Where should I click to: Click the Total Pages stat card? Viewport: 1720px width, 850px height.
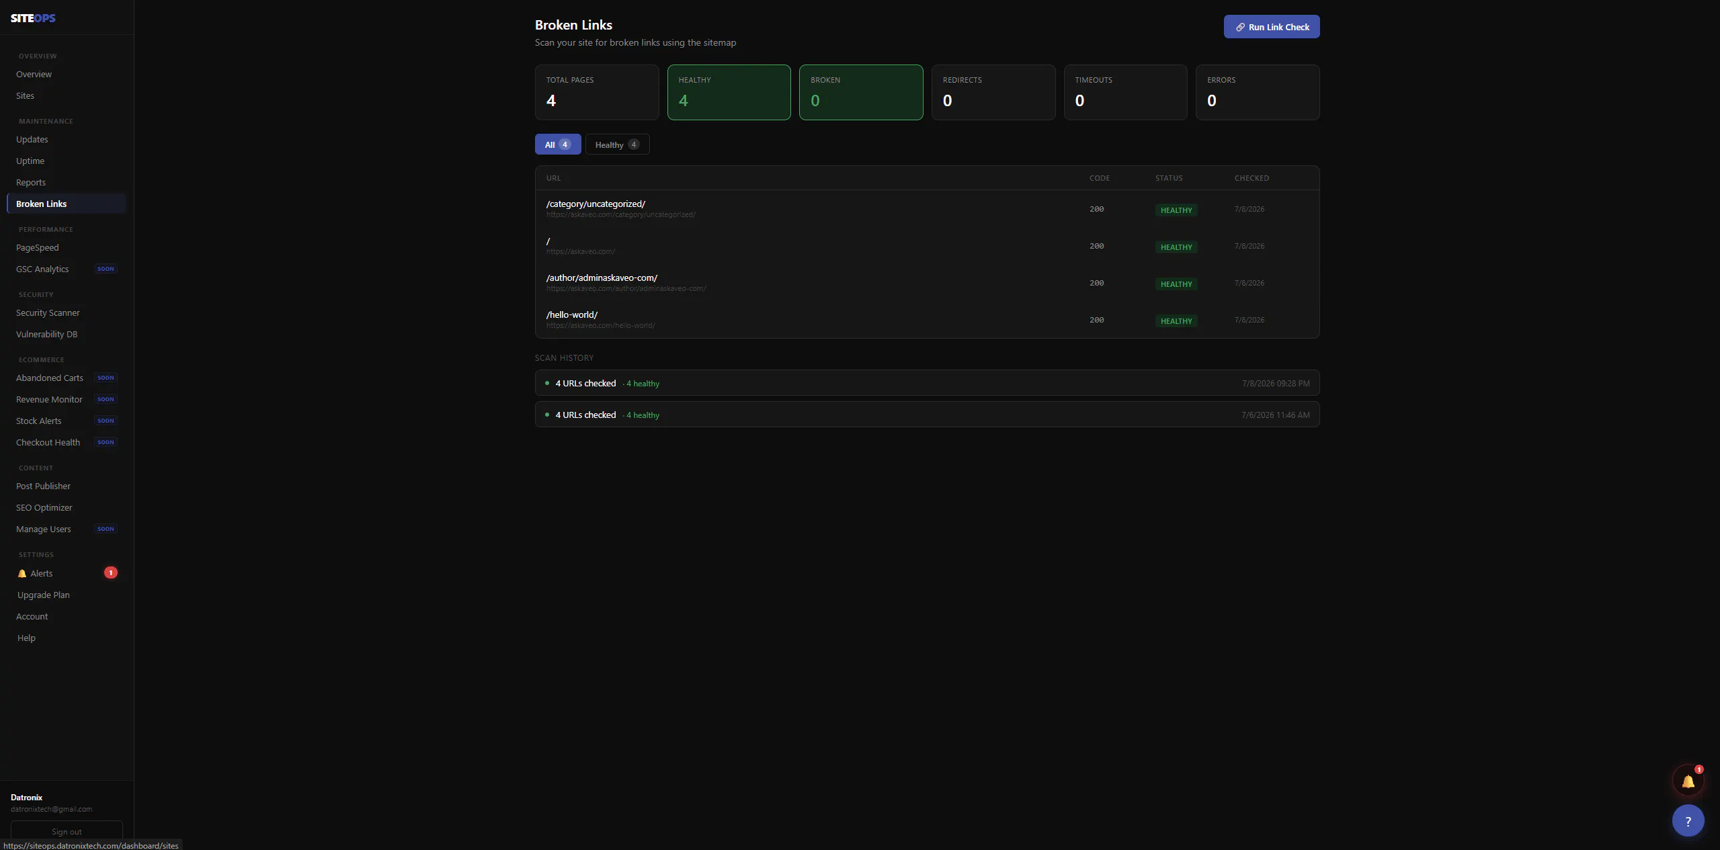[597, 92]
